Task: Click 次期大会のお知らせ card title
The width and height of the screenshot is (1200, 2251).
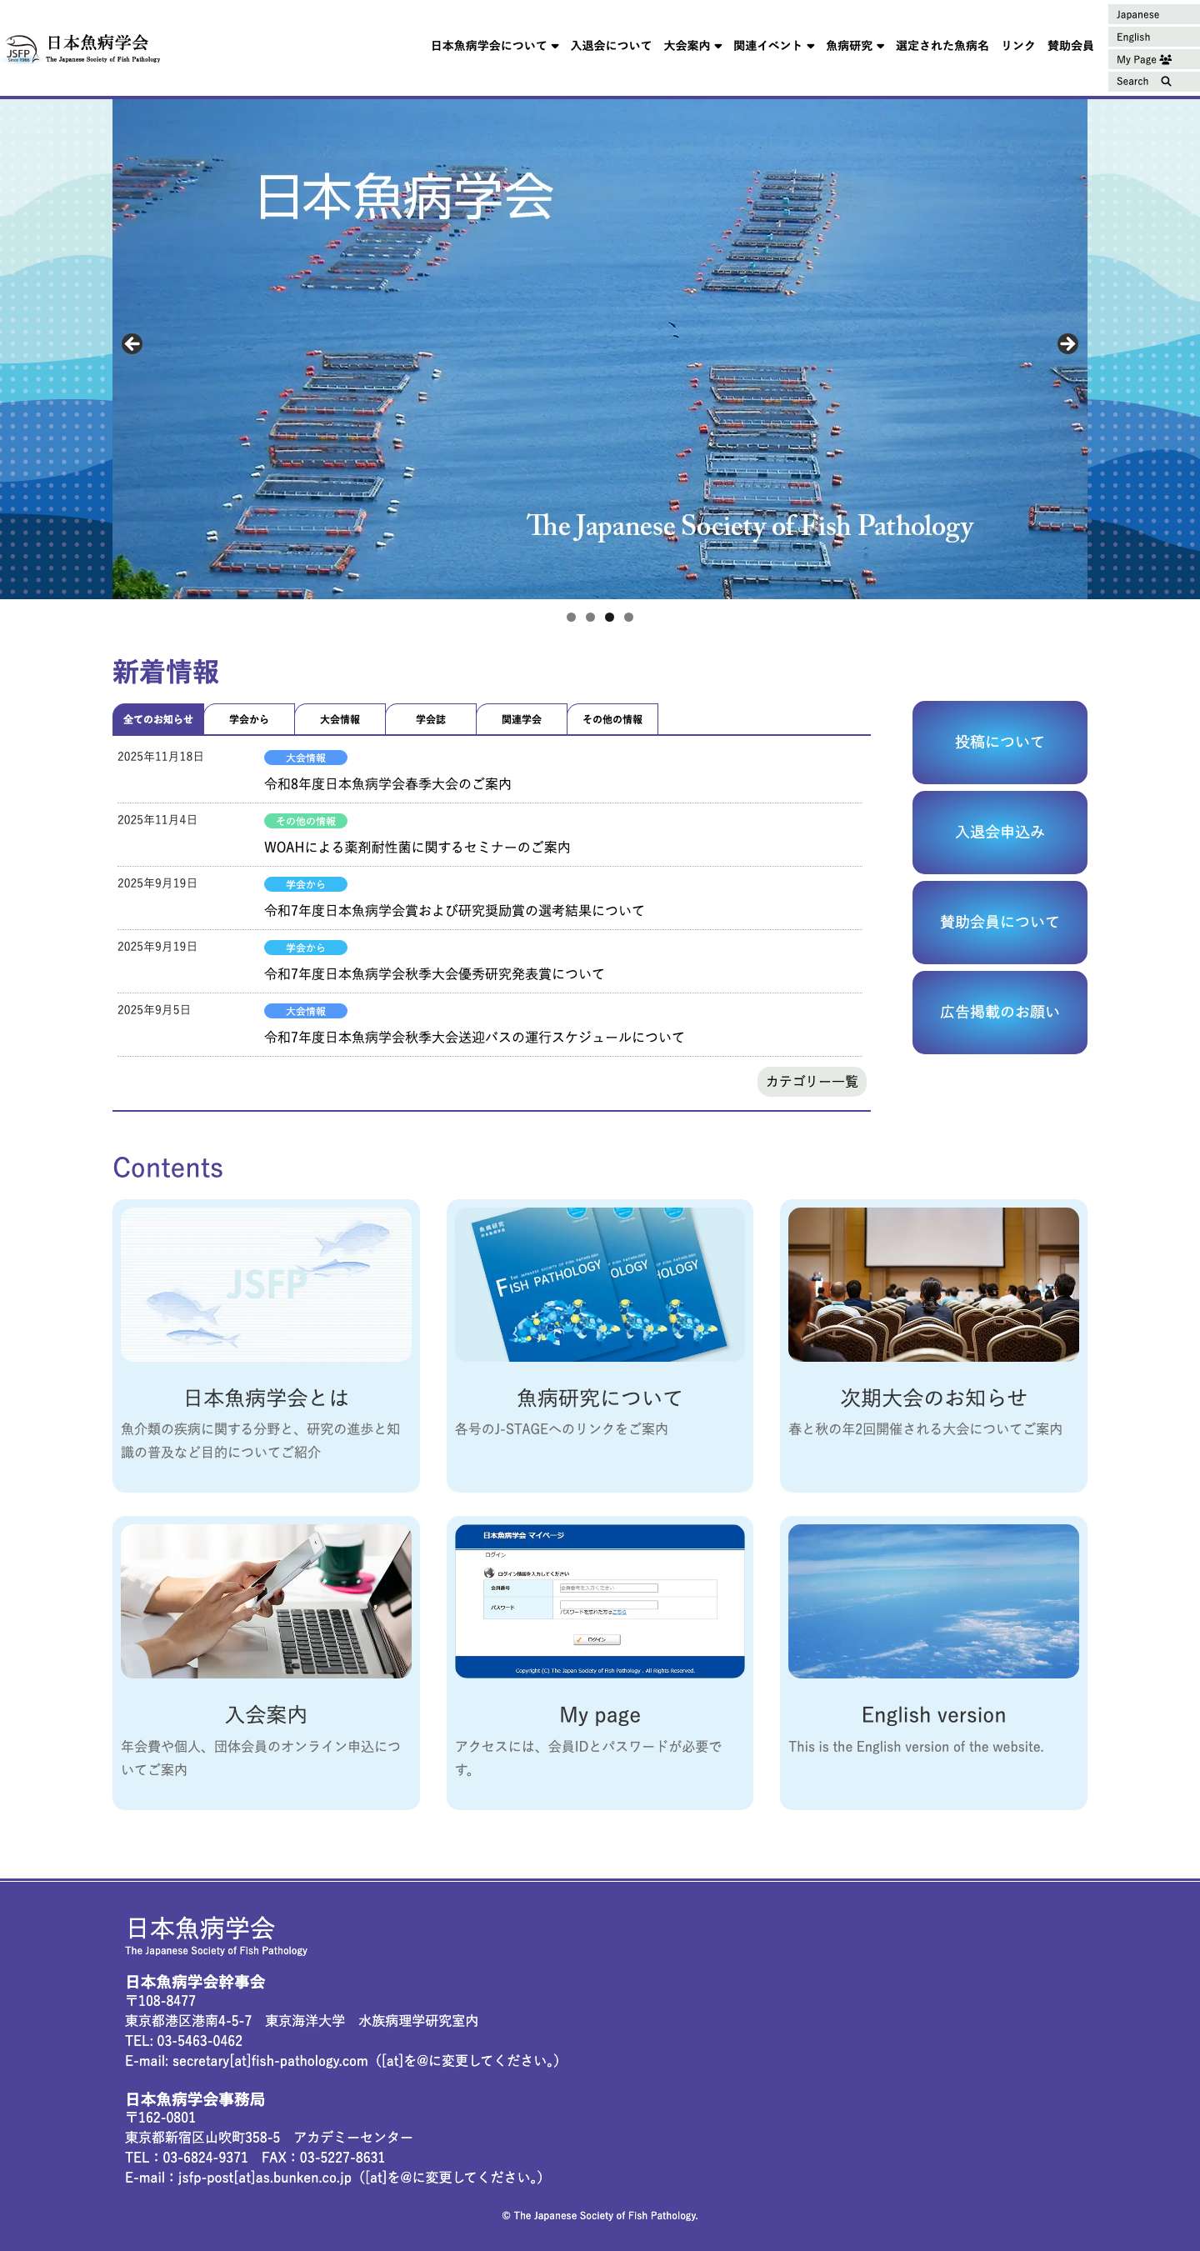Action: (933, 1398)
